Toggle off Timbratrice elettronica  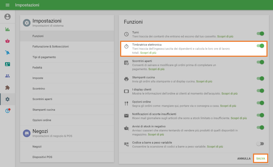(260, 46)
